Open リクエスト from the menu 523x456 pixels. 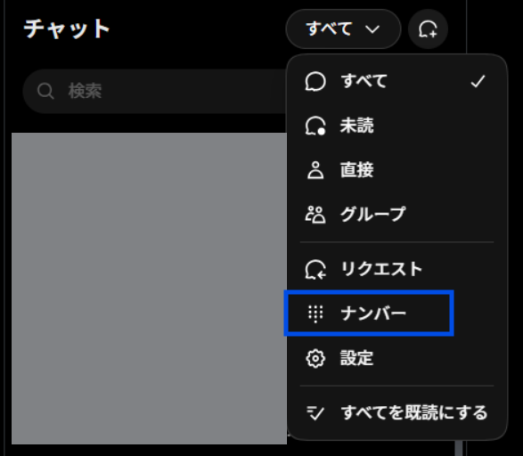coord(396,269)
